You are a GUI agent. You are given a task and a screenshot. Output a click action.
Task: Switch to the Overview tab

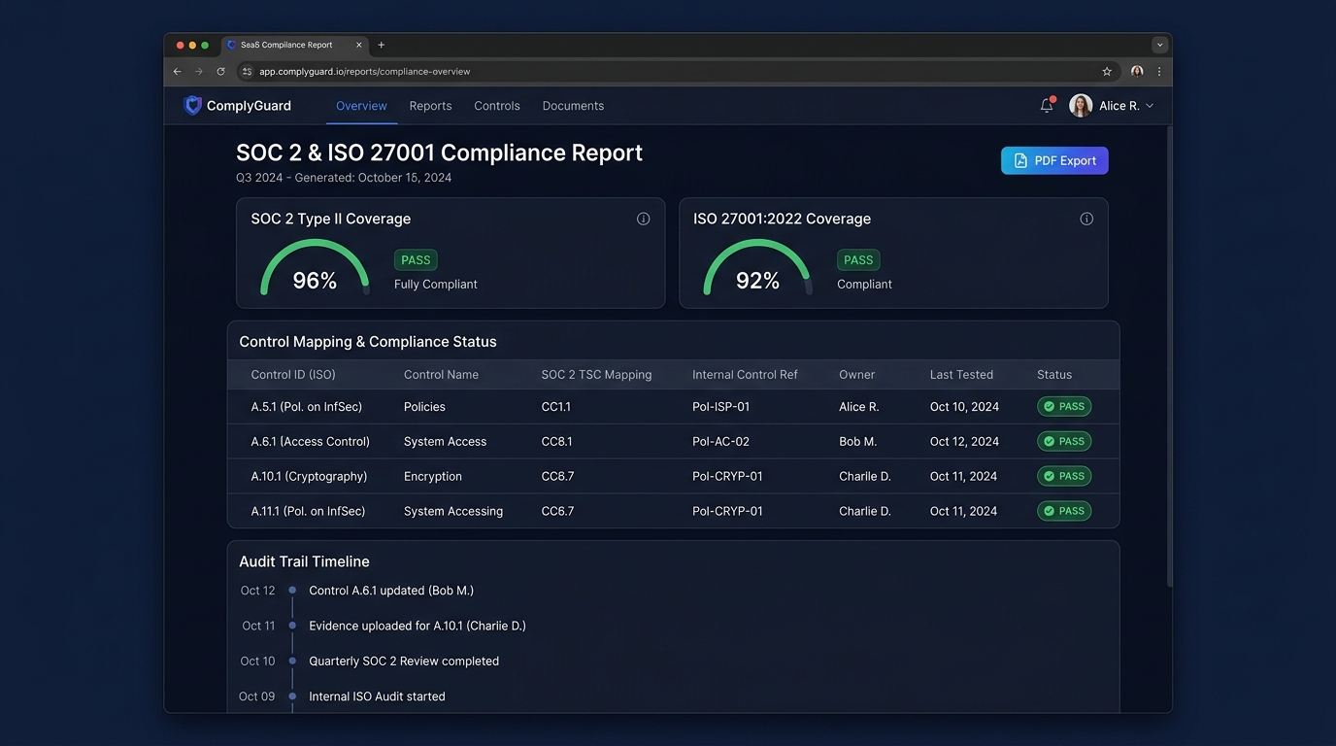point(361,105)
